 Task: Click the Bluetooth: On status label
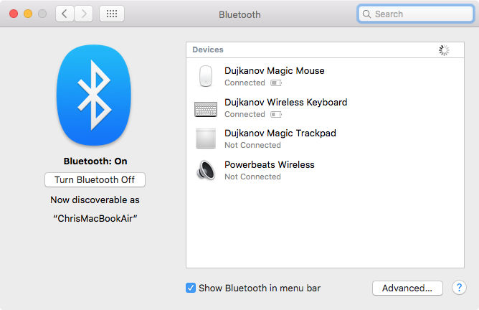click(x=95, y=161)
